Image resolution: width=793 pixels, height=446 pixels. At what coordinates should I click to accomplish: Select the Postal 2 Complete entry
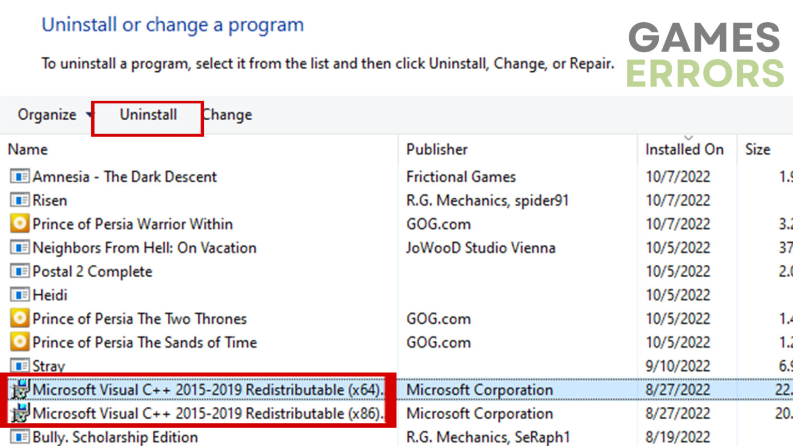tap(92, 272)
